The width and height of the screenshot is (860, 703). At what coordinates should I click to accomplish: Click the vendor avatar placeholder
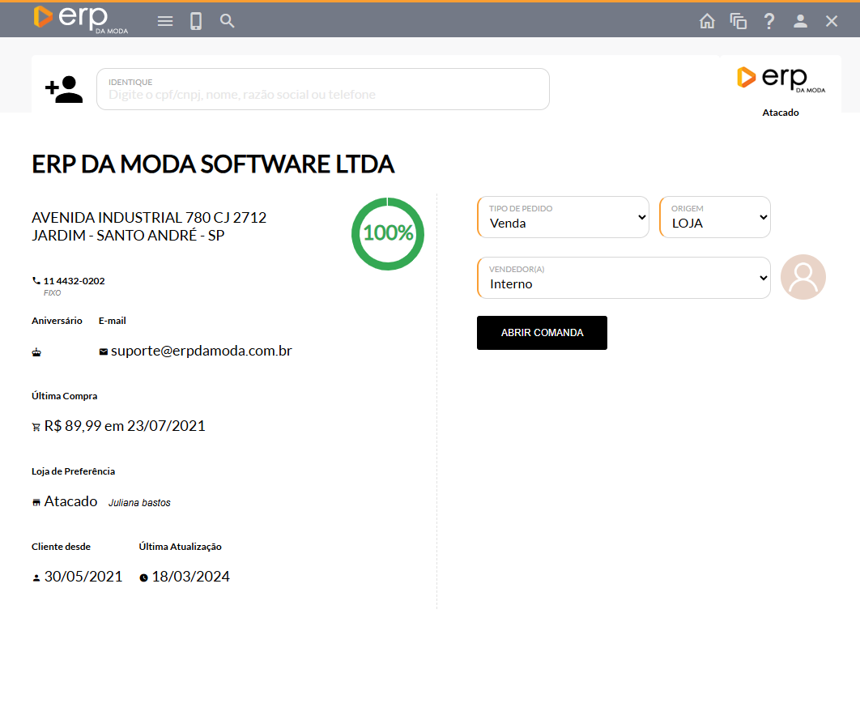point(803,277)
